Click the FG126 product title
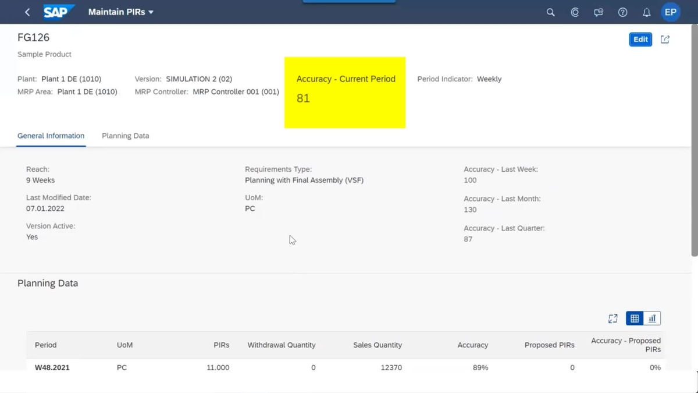 pos(33,37)
